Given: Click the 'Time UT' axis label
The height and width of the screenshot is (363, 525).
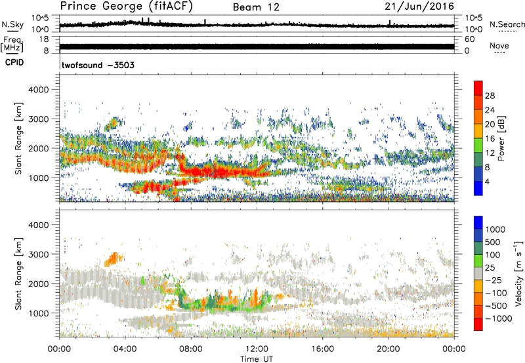Looking at the screenshot, I should tap(257, 359).
